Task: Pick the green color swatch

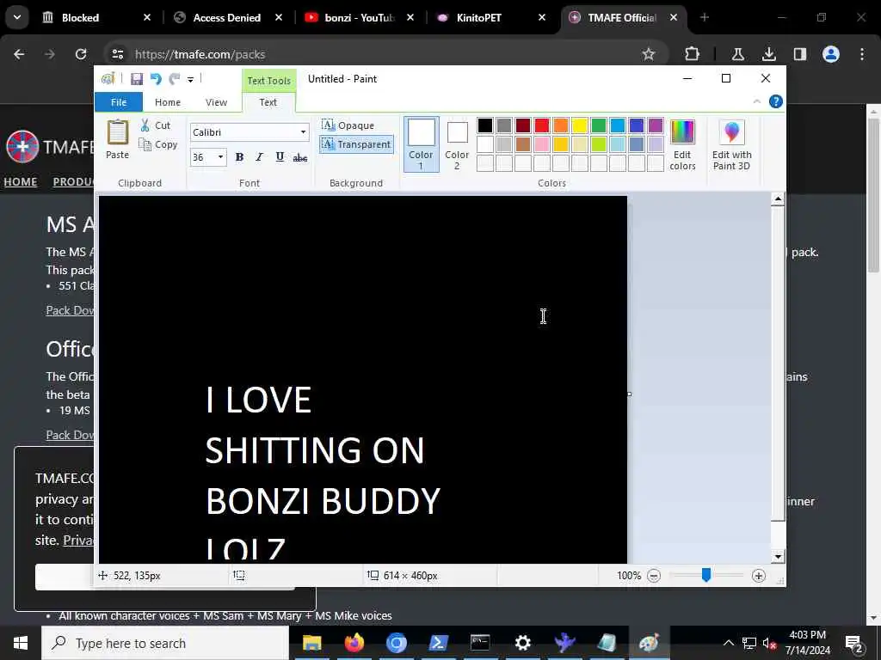Action: (599, 125)
